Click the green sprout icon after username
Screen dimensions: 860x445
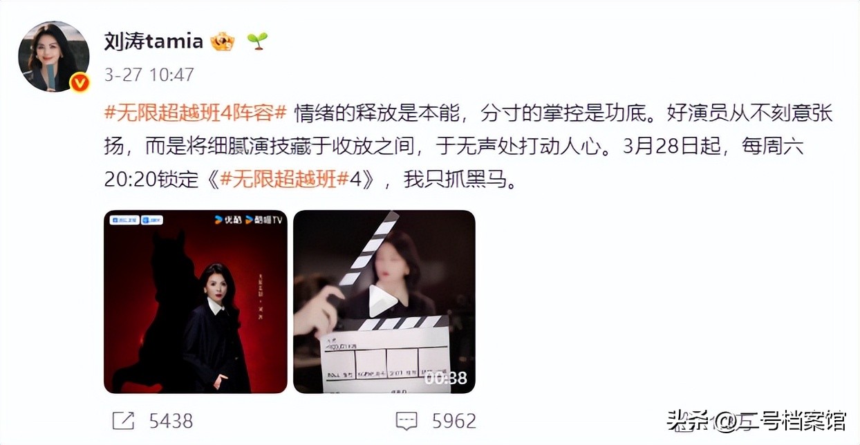point(258,41)
